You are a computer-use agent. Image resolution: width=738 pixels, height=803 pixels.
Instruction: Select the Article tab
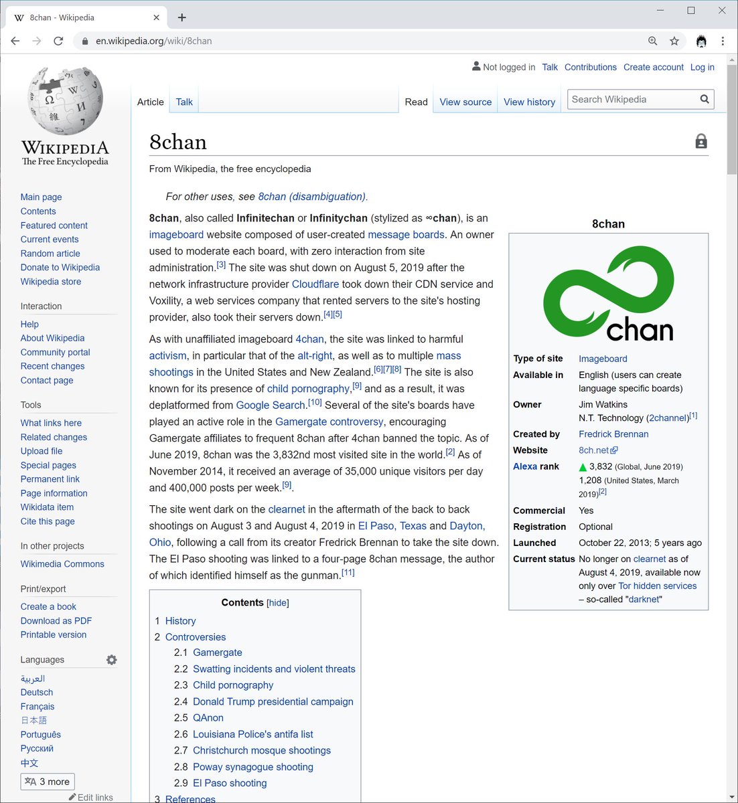tap(150, 102)
